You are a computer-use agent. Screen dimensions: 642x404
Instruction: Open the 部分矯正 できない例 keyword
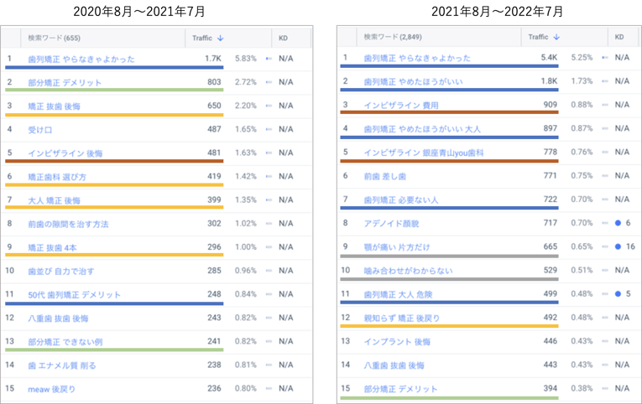pos(65,342)
